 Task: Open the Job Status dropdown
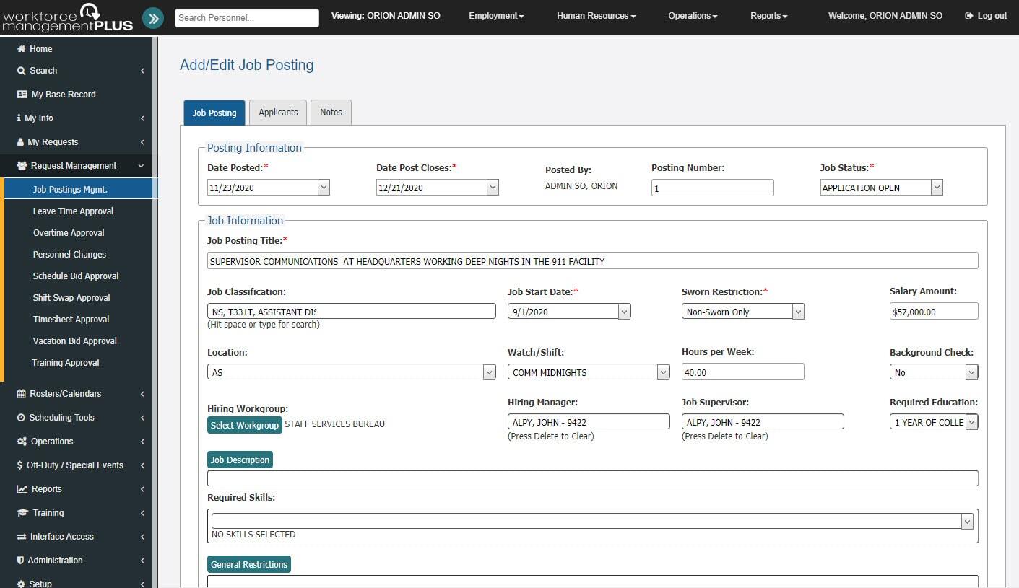[x=936, y=188]
